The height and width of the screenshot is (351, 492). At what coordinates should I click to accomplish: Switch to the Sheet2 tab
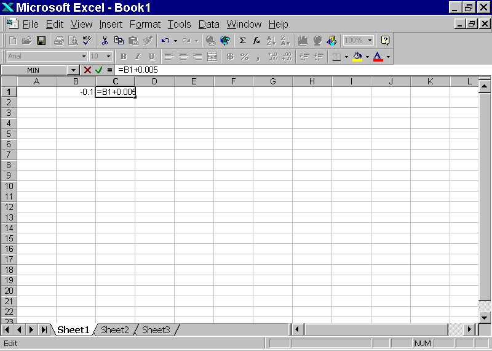[x=115, y=330]
